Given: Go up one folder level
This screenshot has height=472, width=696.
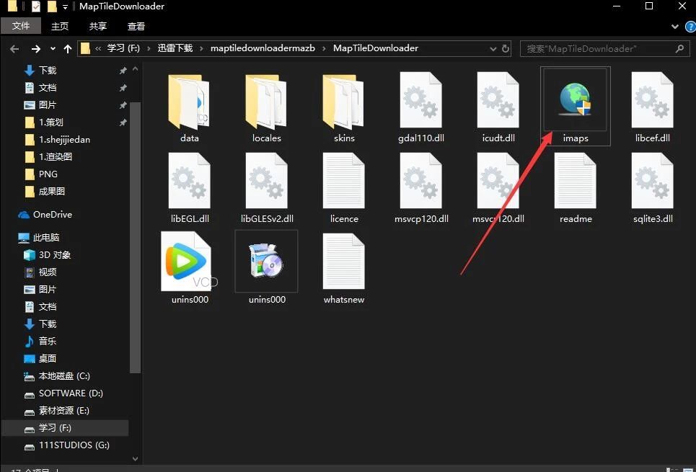Looking at the screenshot, I should [x=68, y=49].
